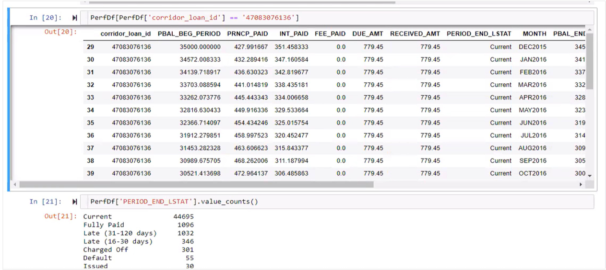The width and height of the screenshot is (606, 270).
Task: Click the DEC2015 month cell
Action: point(532,47)
